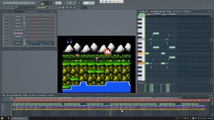Screen dimensions: 214x120
Task: Open the playlist view from the toolbar
Action: click(x=60, y=8)
